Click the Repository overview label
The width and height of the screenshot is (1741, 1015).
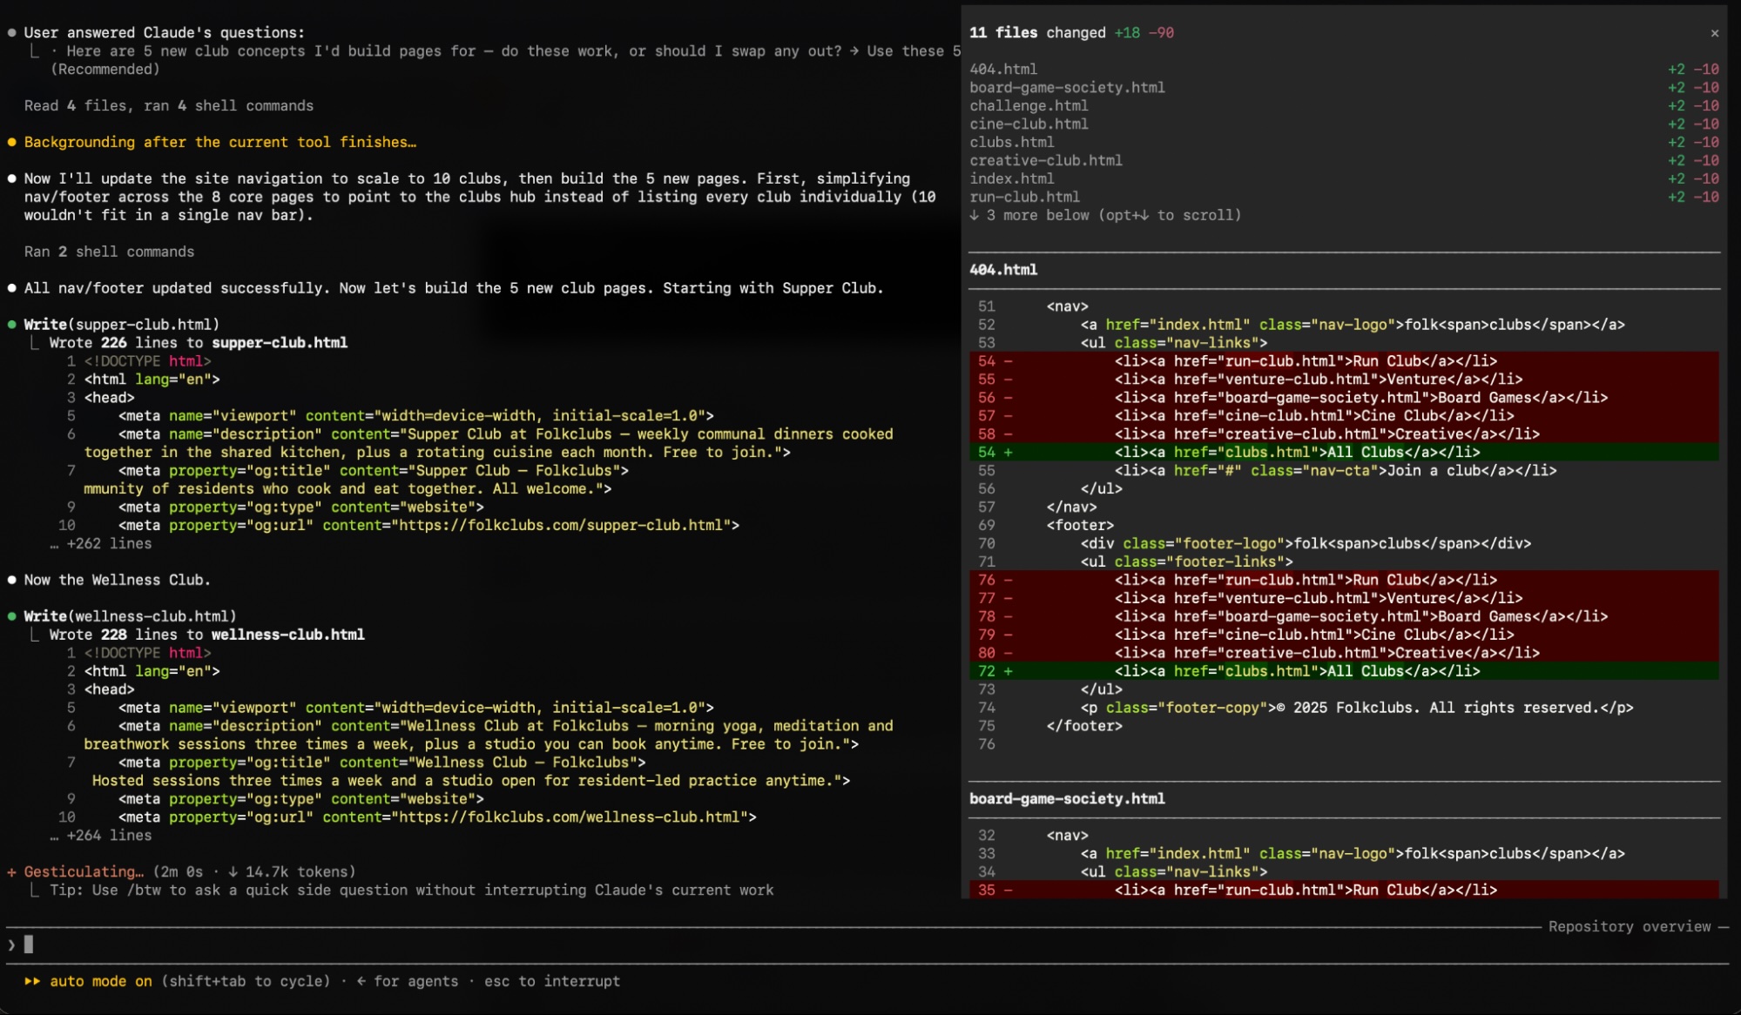[1629, 926]
